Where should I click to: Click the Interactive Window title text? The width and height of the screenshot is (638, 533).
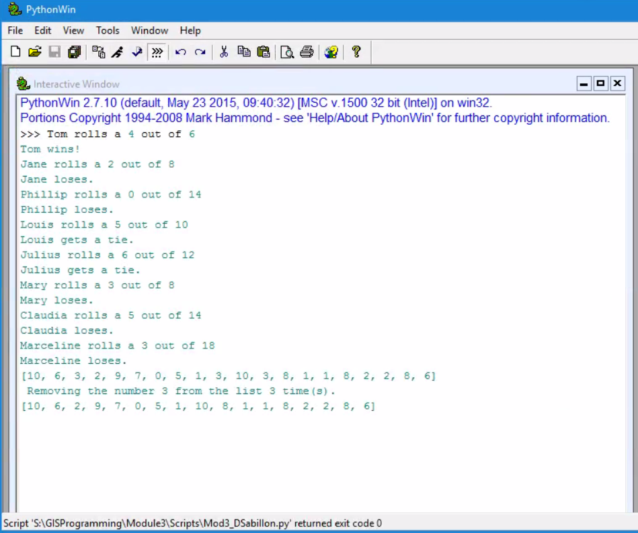click(77, 84)
